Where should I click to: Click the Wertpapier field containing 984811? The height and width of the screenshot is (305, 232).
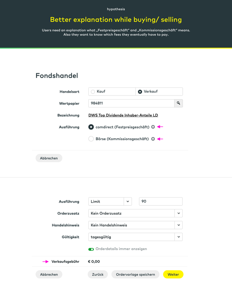click(131, 103)
